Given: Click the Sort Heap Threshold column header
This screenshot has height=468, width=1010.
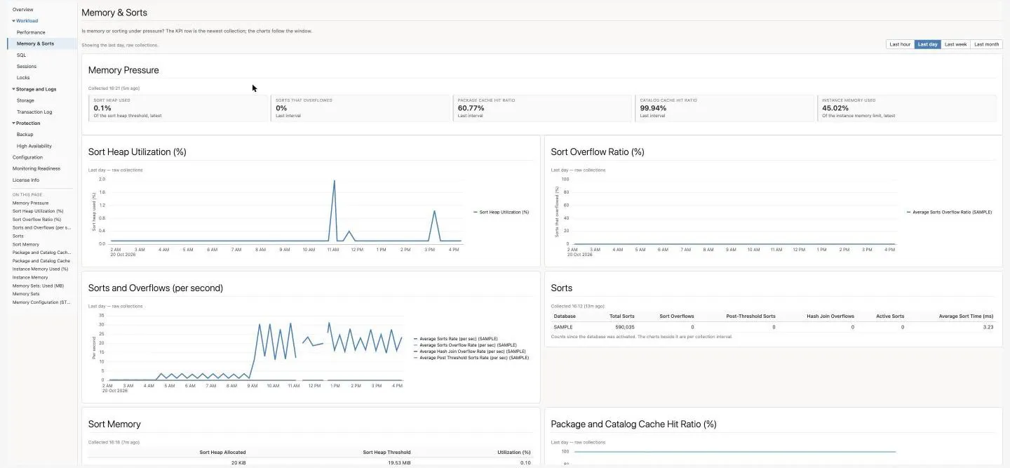Looking at the screenshot, I should click(386, 453).
